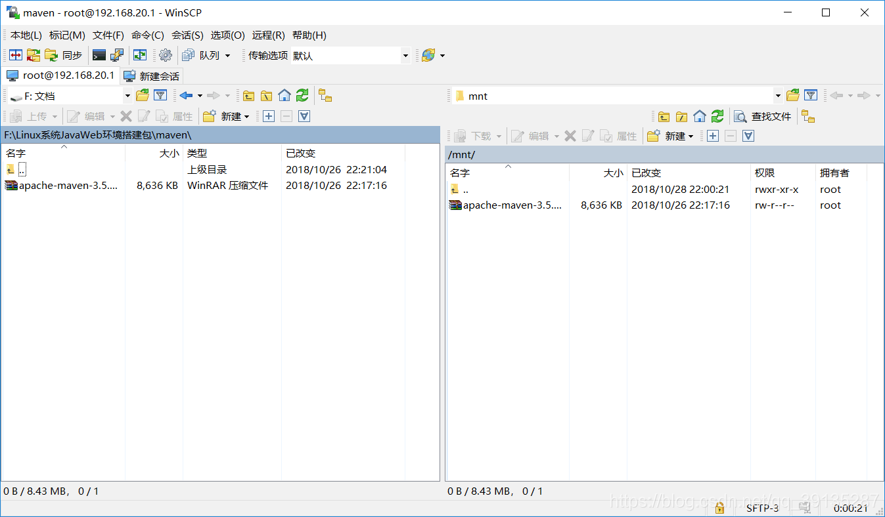Screen dimensions: 885x517
Task: Go to local parent directory icon
Action: click(248, 96)
